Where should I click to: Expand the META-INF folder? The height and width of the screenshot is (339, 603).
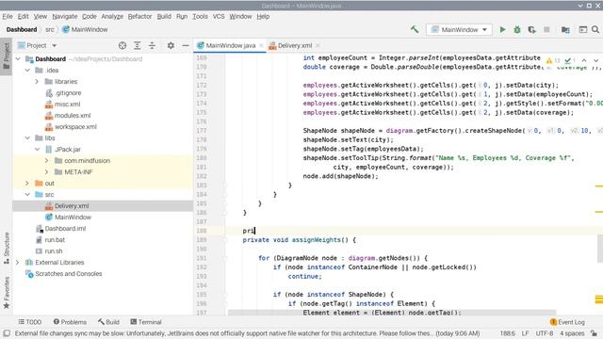[x=46, y=171]
